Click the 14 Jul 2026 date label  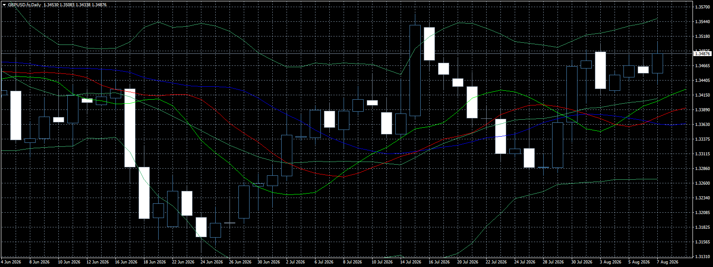coord(411,262)
